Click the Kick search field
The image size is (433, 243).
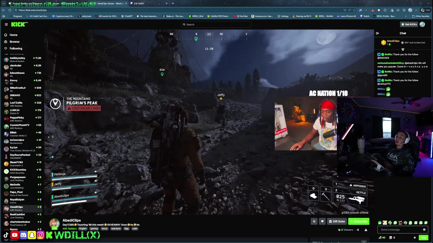point(216,24)
